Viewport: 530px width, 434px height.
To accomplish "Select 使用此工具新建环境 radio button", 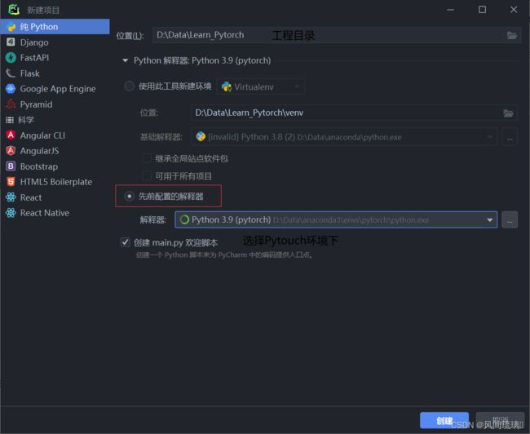I will [129, 86].
